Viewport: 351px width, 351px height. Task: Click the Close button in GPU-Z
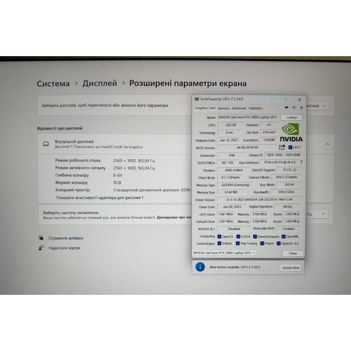click(x=292, y=253)
